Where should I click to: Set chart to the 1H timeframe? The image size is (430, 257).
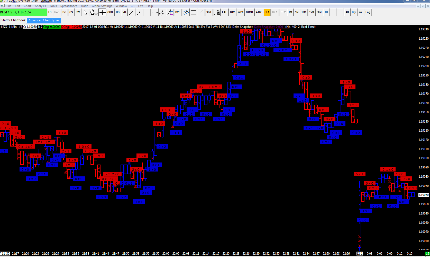coord(326,12)
